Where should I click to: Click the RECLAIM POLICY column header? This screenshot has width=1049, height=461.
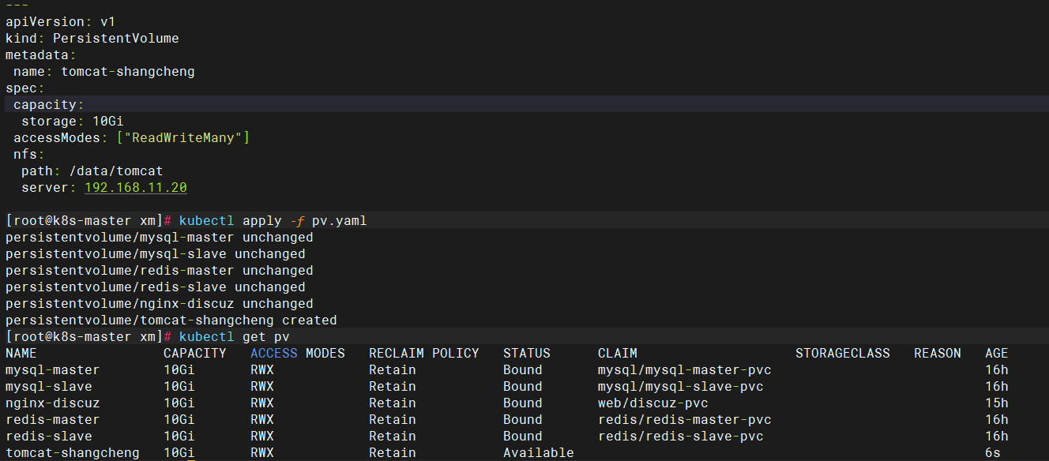[424, 354]
